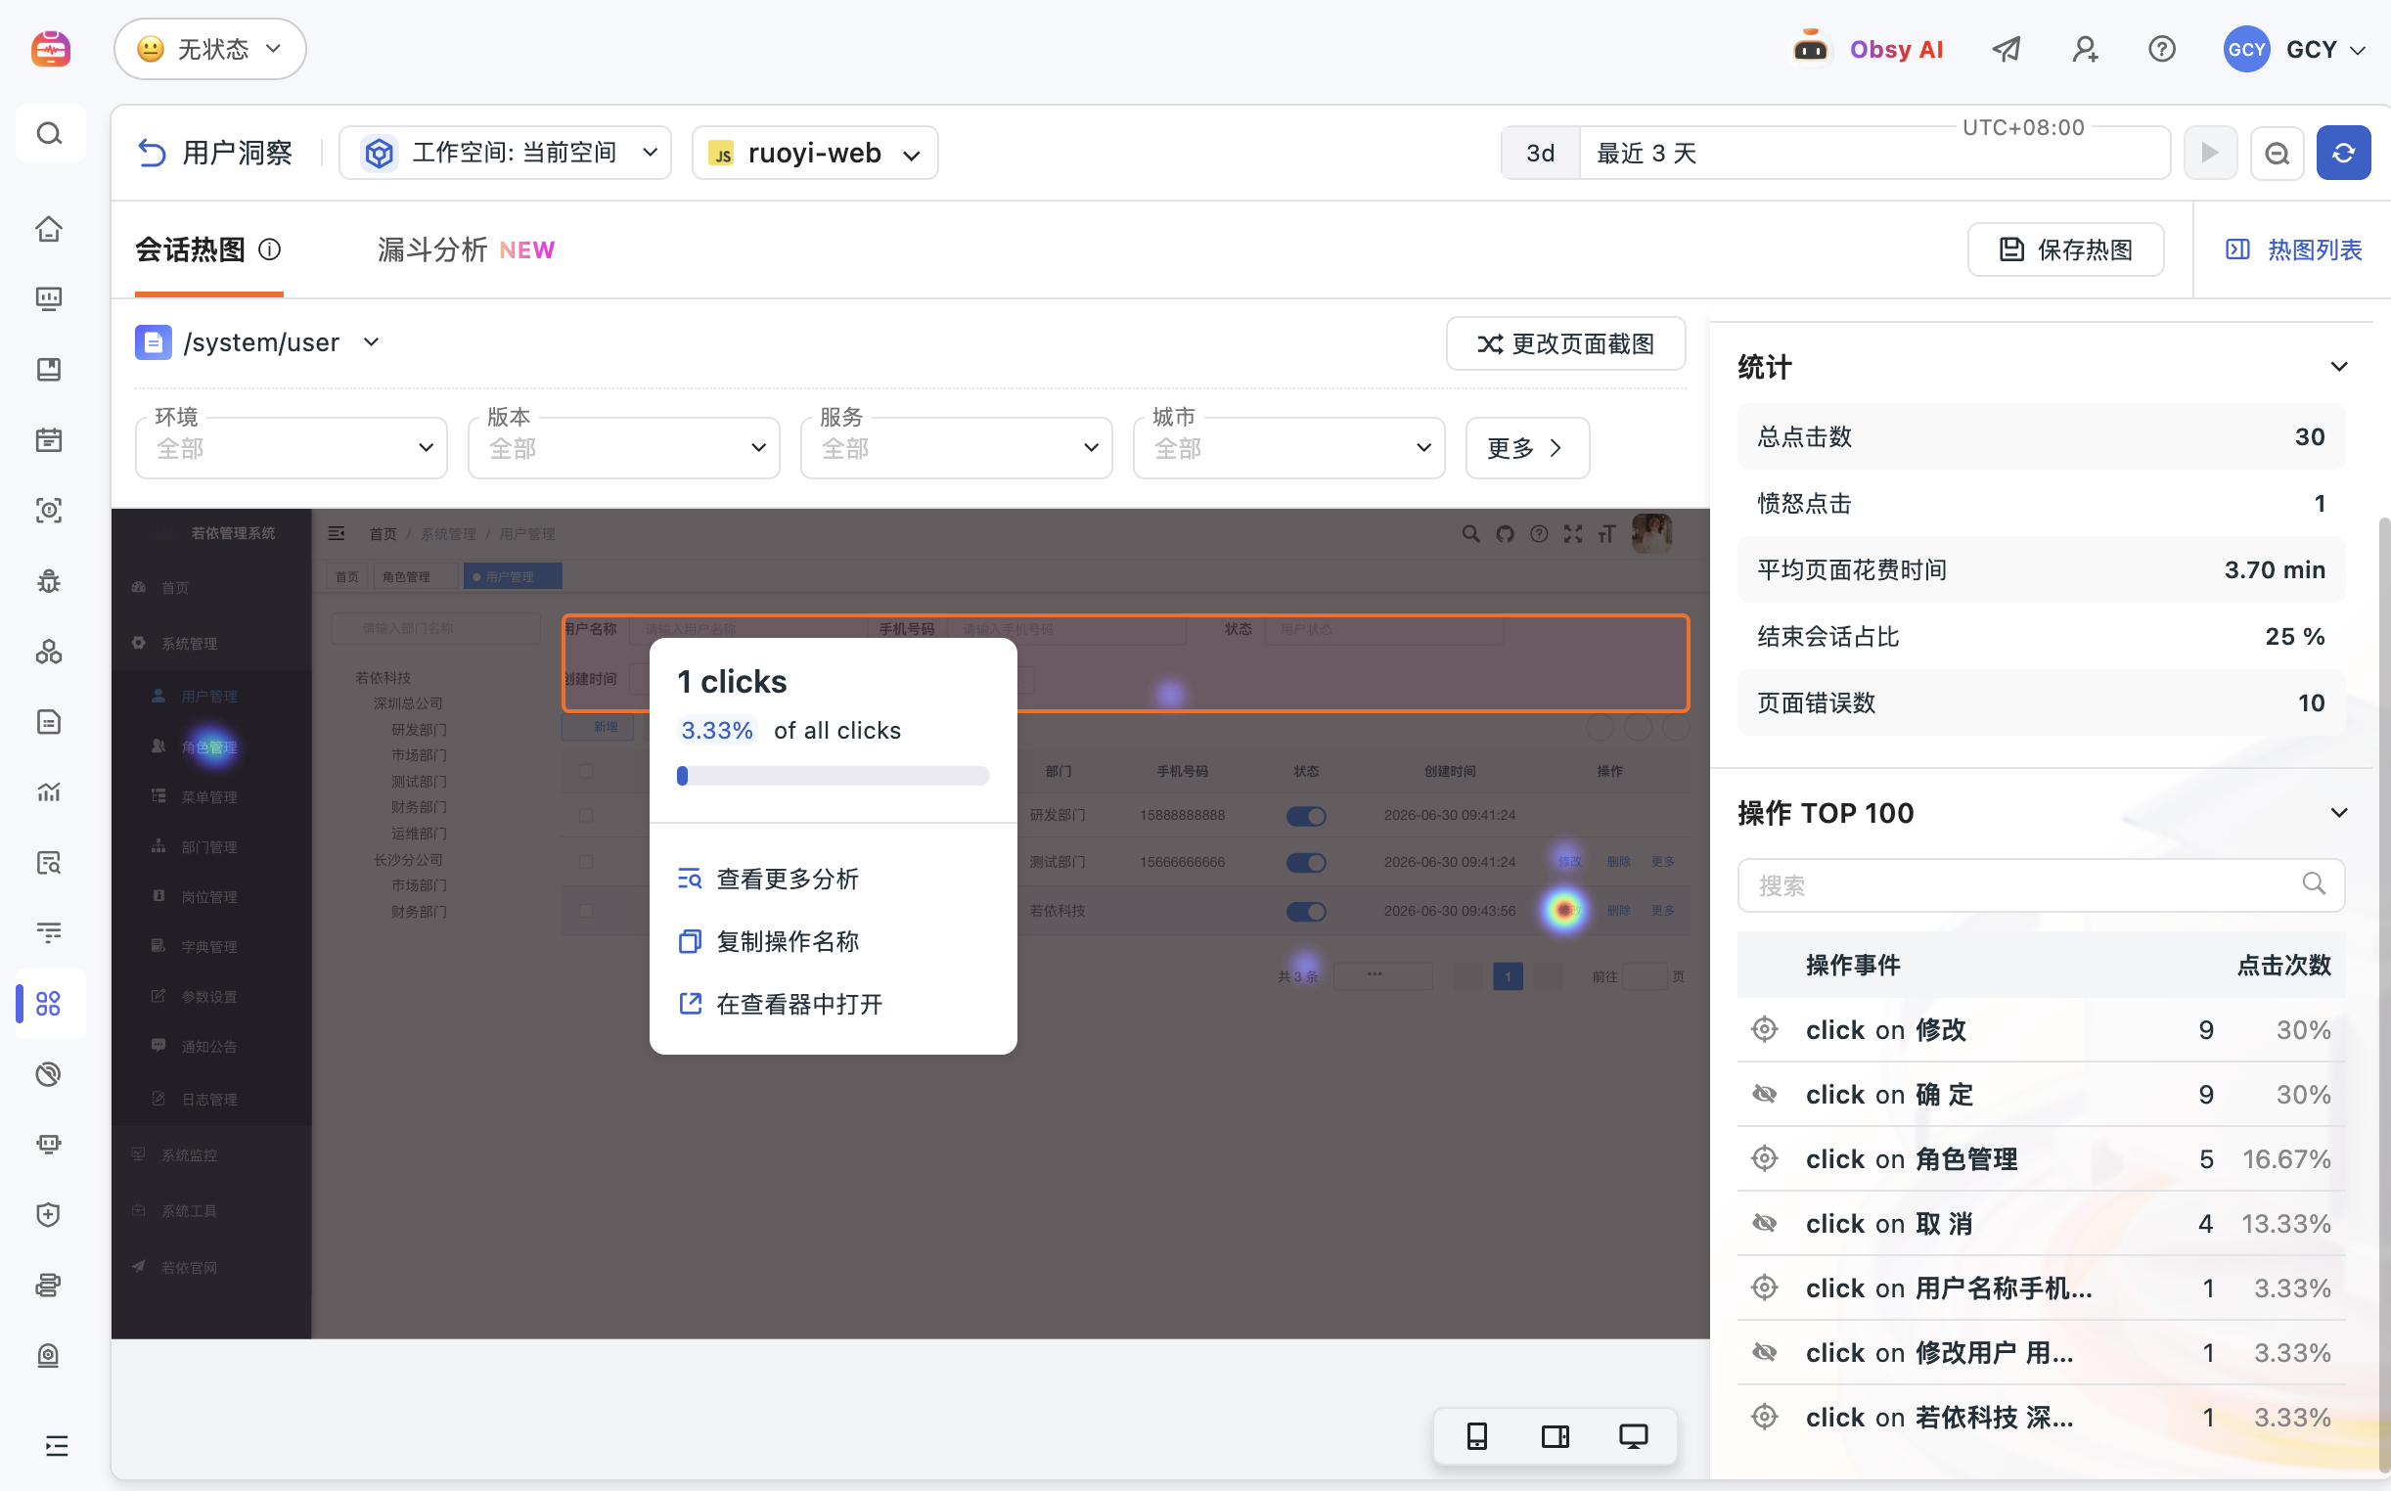Toggle target icon for click on 若依科技
Screen dimensions: 2391x1491
(1764, 1417)
